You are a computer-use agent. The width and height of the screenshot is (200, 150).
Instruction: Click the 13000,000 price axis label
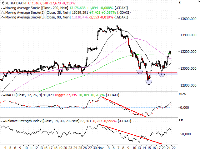point(188,68)
